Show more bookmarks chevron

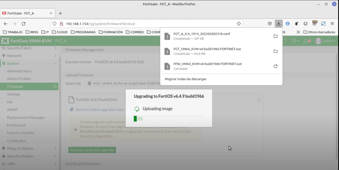tap(298, 32)
